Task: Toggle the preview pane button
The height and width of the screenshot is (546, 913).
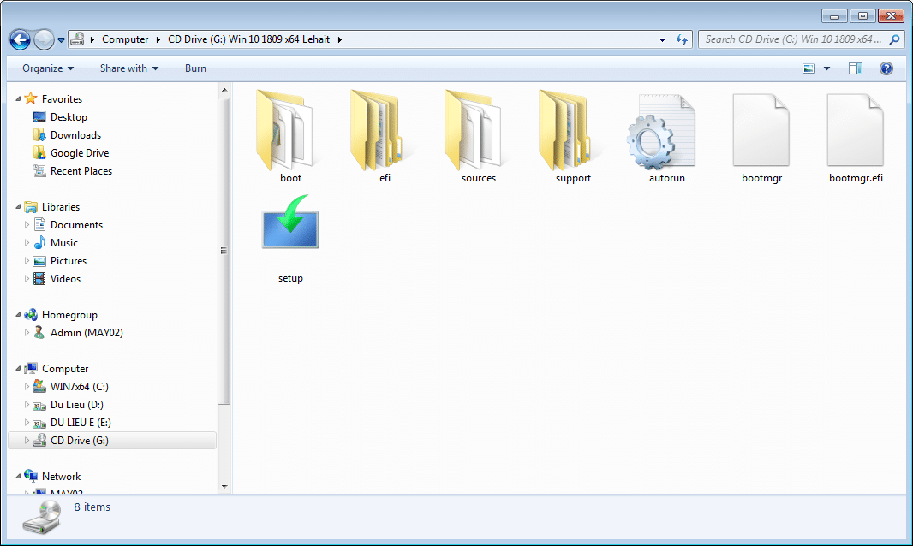Action: (x=856, y=68)
